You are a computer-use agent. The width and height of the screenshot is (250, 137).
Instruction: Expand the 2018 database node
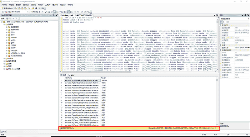[7, 32]
